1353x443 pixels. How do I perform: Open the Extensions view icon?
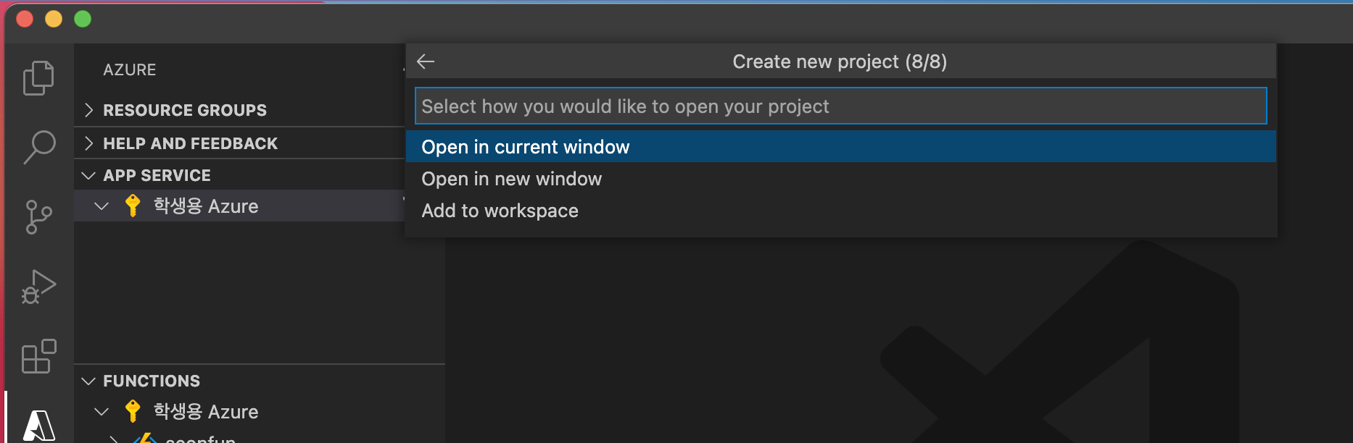click(38, 356)
